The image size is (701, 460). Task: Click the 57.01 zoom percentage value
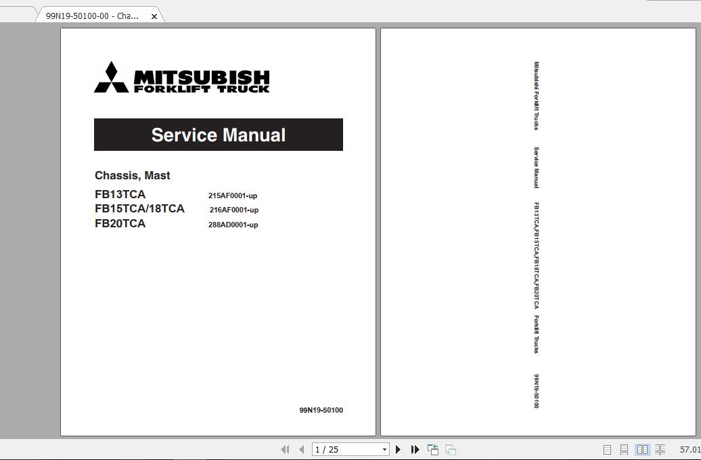pos(688,448)
